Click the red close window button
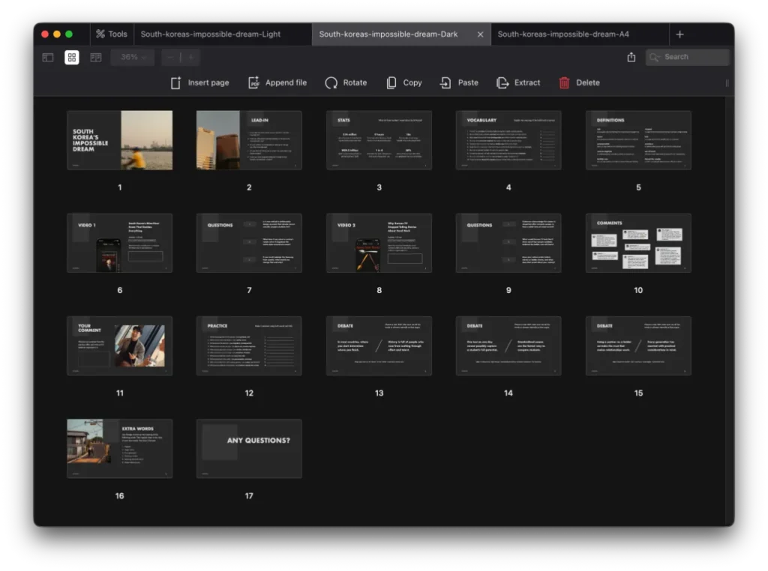 (45, 34)
